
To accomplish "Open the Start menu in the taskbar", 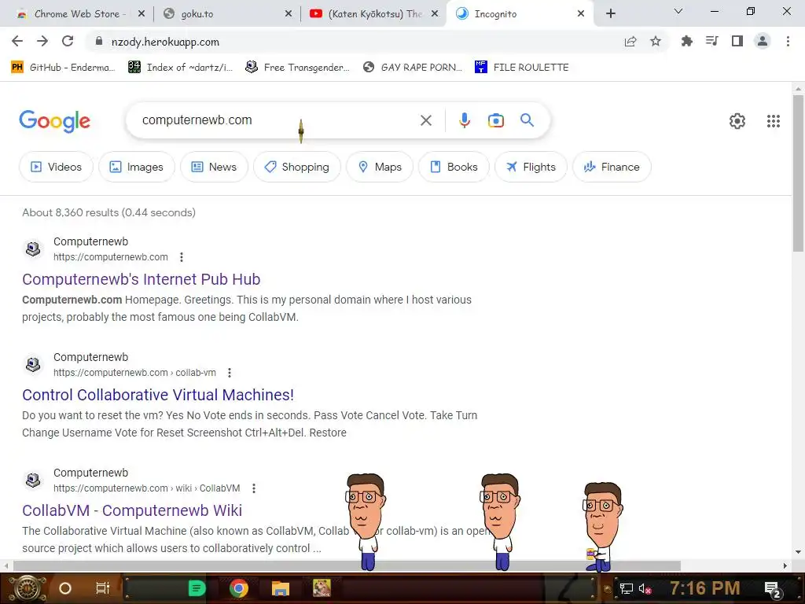I will click(28, 588).
